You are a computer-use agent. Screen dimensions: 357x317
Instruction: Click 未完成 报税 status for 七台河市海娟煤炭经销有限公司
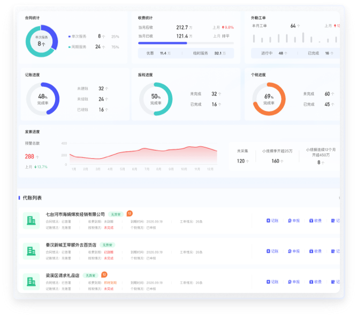click(109, 228)
